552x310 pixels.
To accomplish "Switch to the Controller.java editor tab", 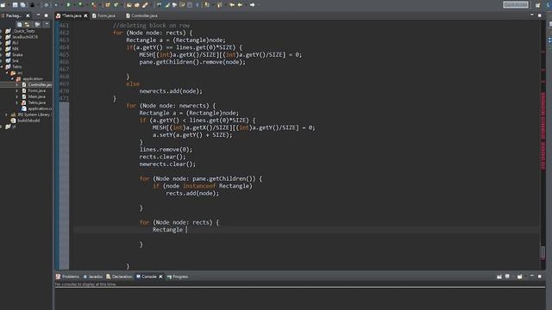I will (141, 15).
